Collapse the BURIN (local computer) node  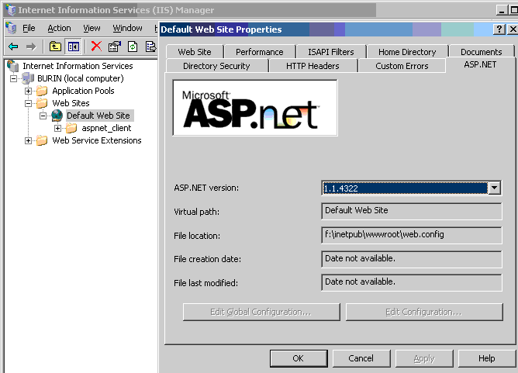tap(13, 78)
